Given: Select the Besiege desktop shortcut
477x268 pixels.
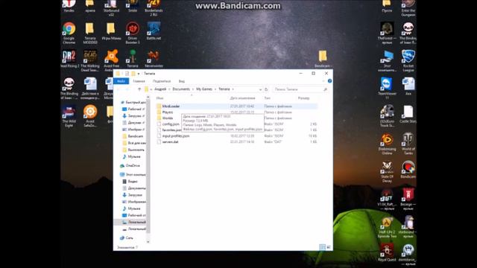Looking at the screenshot, I should 408,200.
